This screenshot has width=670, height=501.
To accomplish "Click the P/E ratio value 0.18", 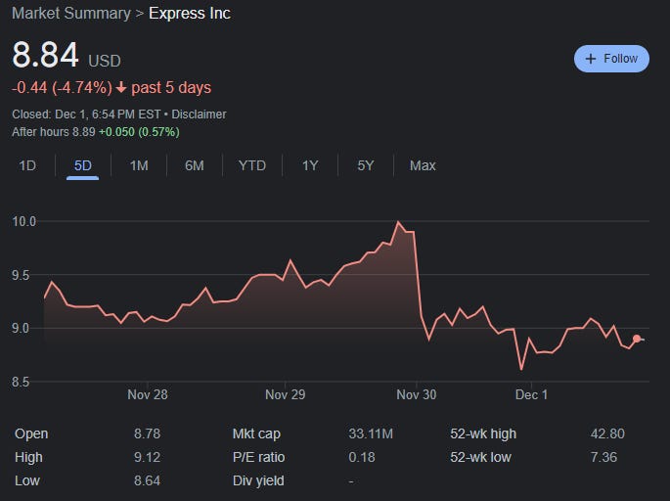I will [362, 457].
